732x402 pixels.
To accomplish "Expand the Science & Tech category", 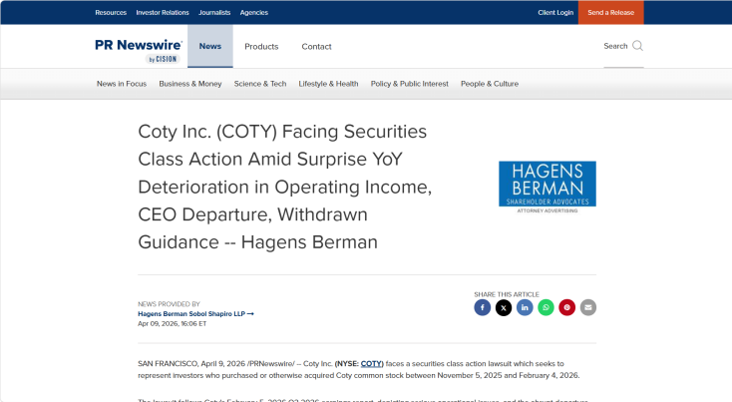I will pyautogui.click(x=260, y=84).
